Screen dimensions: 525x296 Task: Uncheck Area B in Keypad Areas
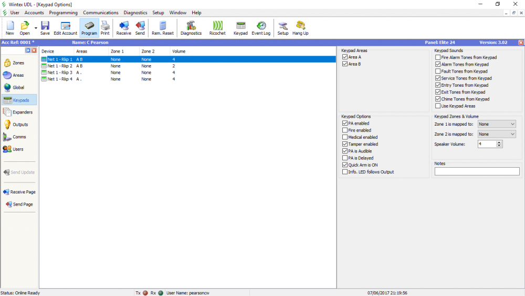pos(345,64)
